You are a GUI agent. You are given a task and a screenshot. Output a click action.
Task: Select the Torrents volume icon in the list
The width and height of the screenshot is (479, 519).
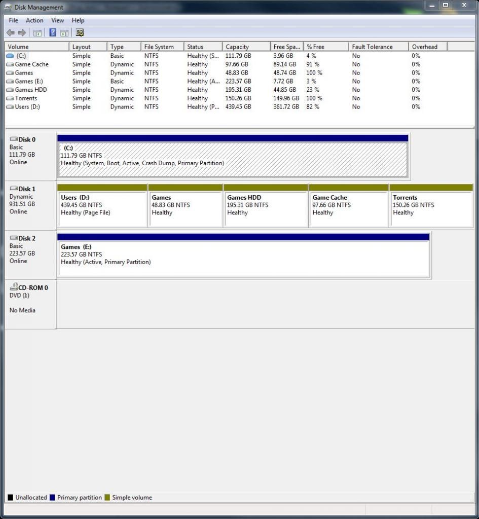[10, 98]
